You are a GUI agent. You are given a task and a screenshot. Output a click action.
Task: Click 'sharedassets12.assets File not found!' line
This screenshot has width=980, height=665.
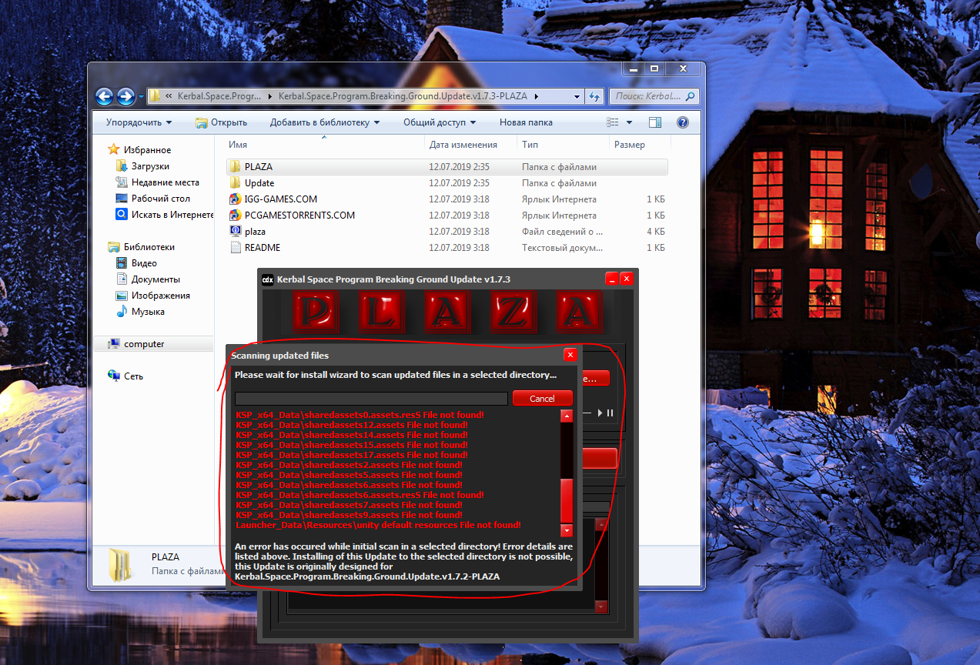(x=352, y=425)
